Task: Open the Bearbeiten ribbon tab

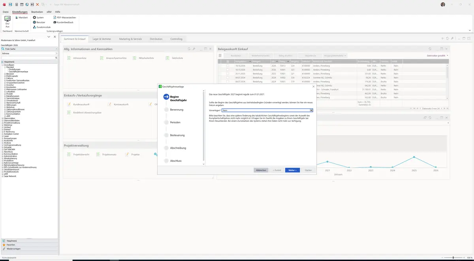Action: (37, 12)
